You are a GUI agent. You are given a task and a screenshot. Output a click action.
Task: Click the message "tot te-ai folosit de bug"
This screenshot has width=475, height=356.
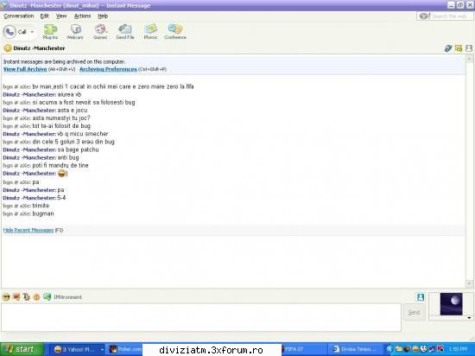point(61,126)
